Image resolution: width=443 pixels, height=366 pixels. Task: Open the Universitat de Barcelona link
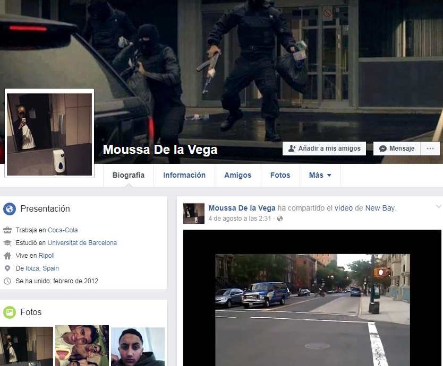point(82,243)
